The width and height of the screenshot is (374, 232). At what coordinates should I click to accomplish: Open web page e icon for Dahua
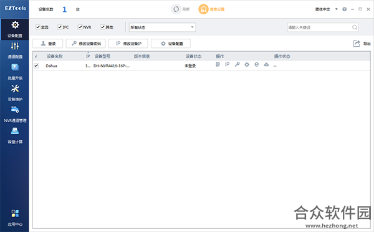pyautogui.click(x=256, y=64)
